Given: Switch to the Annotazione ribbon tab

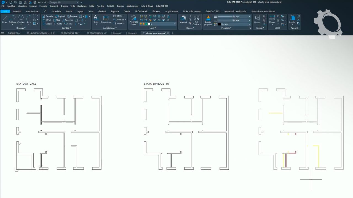Looking at the screenshot, I should pos(32,11).
